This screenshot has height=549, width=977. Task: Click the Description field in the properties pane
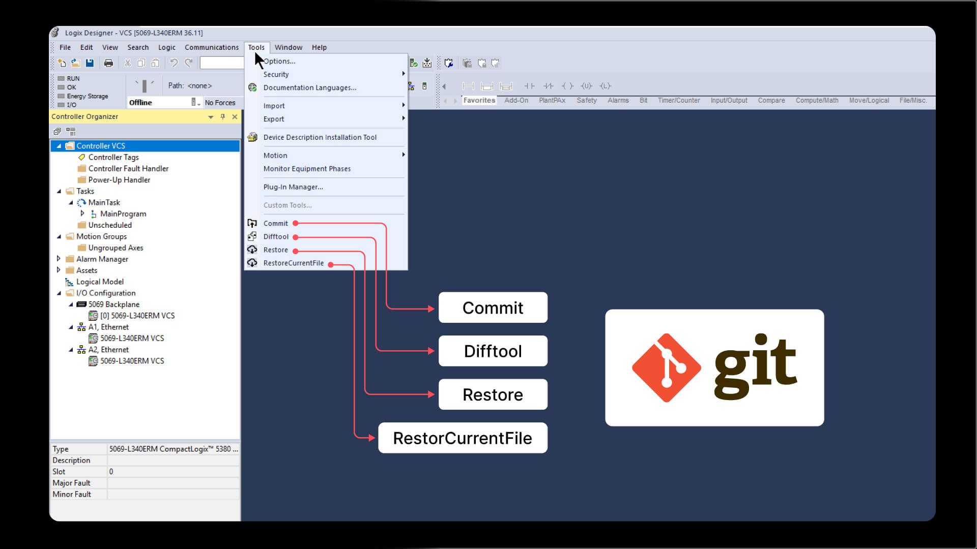[173, 460]
